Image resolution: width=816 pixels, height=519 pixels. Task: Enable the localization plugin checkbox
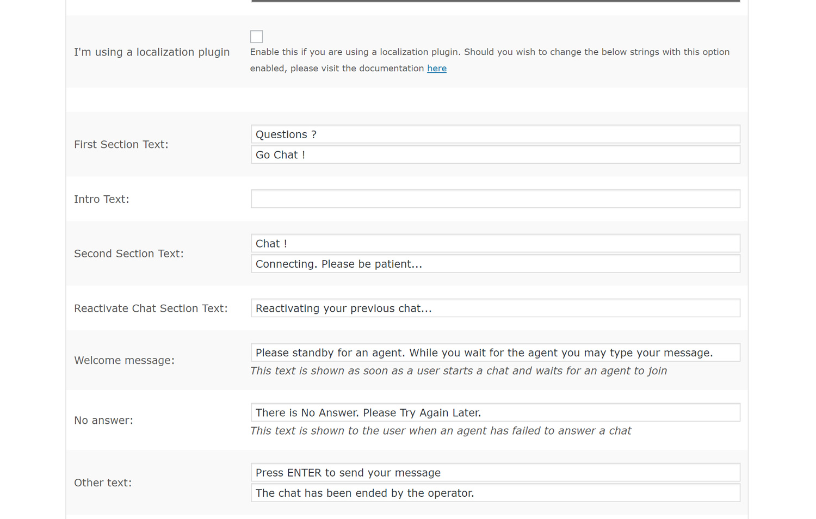tap(257, 36)
